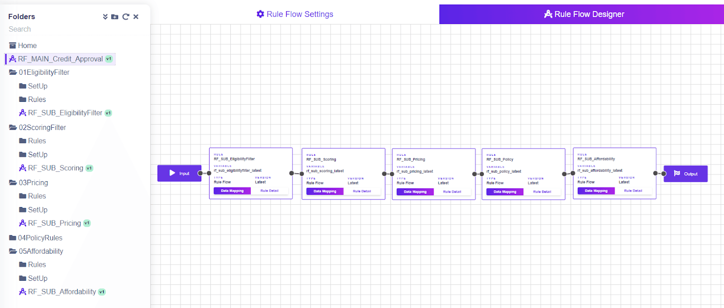Select the input port of RF_SUB_Affordability node
724x308 pixels.
573,173
